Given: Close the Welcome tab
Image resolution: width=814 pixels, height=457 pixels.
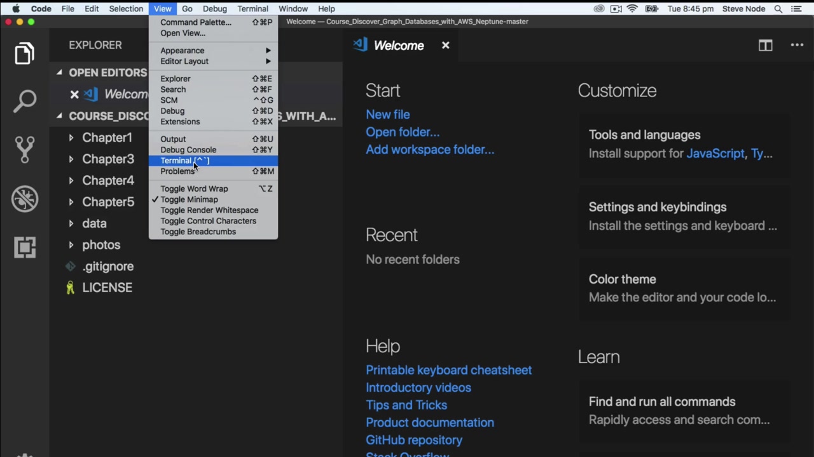Looking at the screenshot, I should [x=445, y=45].
